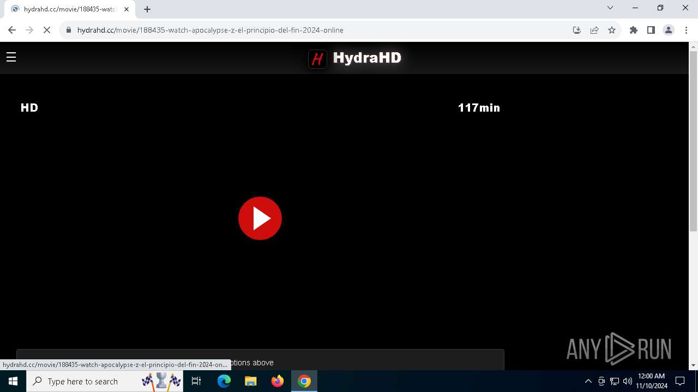Viewport: 698px width, 392px height.
Task: Close the hydrahd.cc tab
Action: coord(127,9)
